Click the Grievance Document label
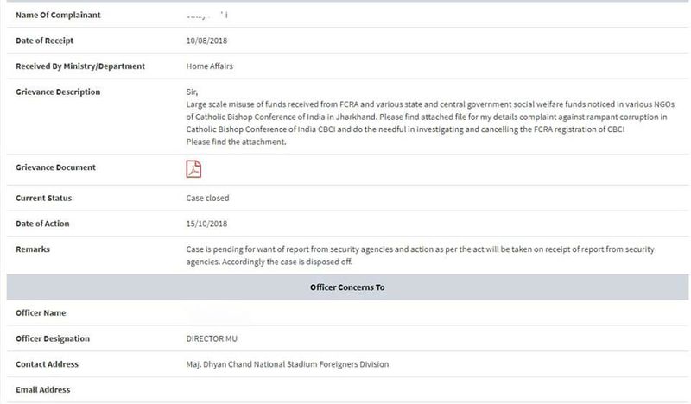Screen dimensions: 691x404 click(x=55, y=167)
